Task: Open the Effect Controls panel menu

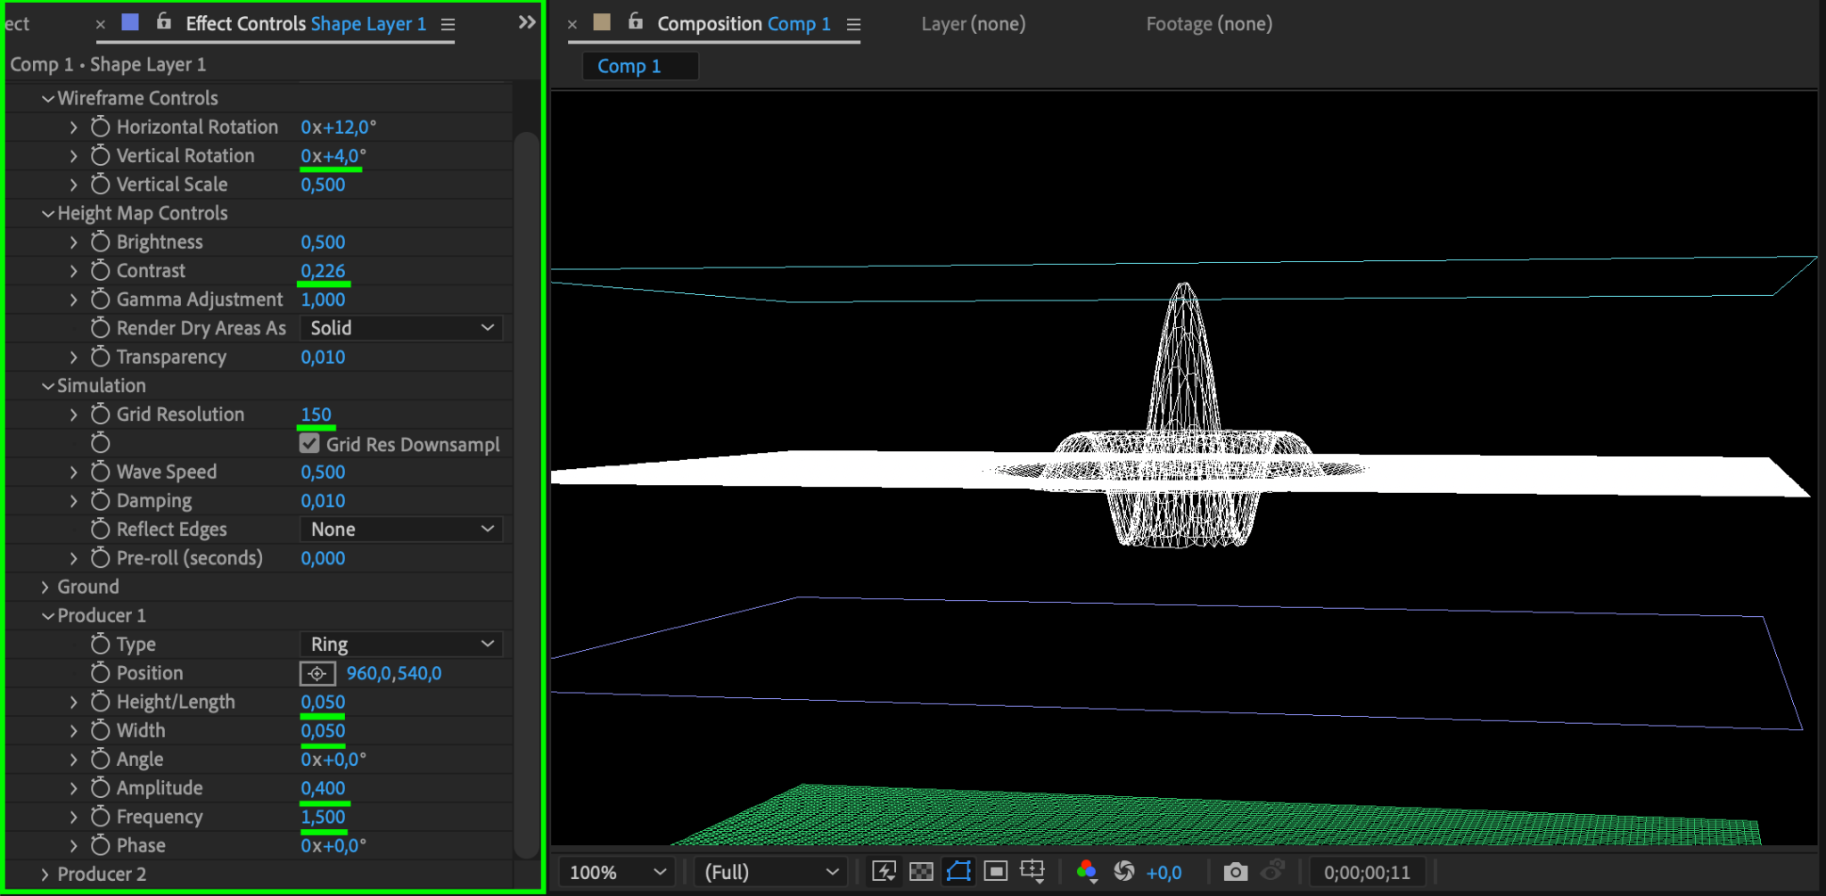Action: tap(448, 25)
